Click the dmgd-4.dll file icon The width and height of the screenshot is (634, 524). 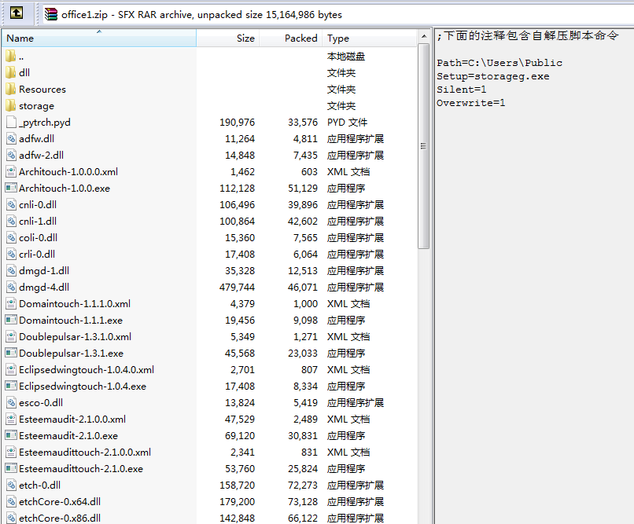pyautogui.click(x=11, y=288)
